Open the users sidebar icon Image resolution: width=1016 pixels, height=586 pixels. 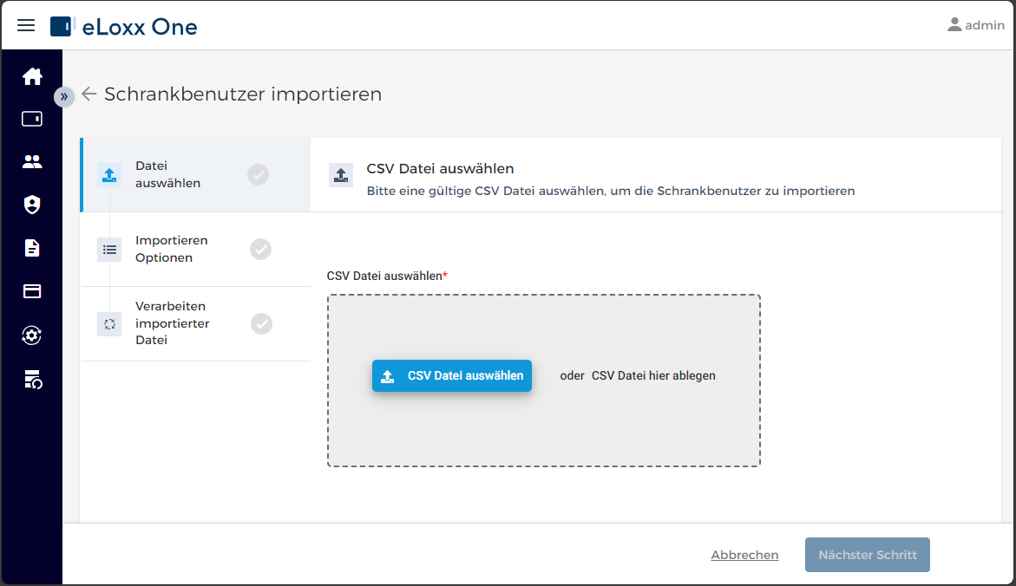click(32, 162)
